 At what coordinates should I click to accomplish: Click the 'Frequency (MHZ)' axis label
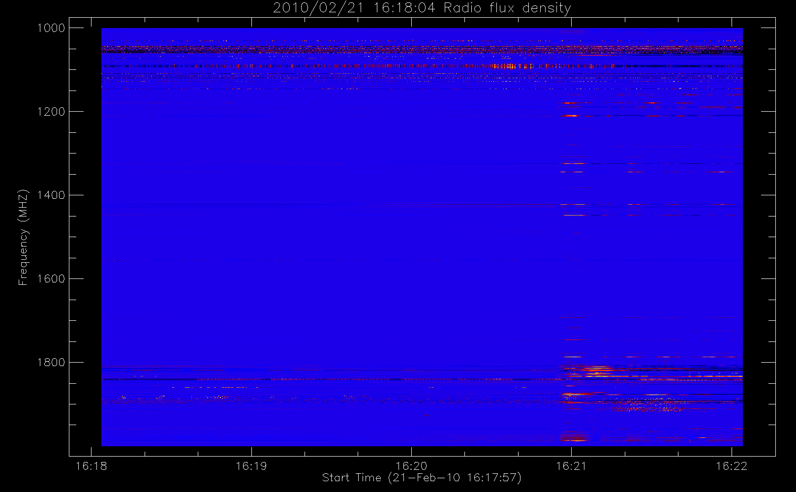point(23,238)
